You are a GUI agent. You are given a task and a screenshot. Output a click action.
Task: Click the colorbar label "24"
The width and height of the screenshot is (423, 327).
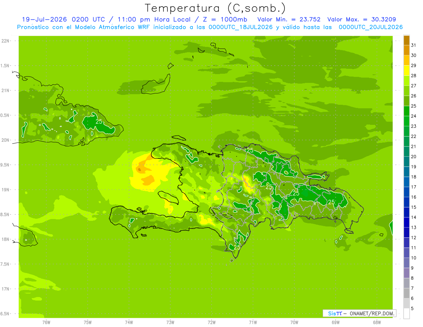[x=413, y=116]
